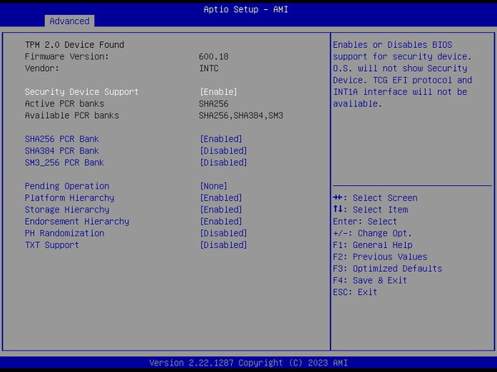
Task: Click the Active PCR banks label
Action: coord(65,103)
